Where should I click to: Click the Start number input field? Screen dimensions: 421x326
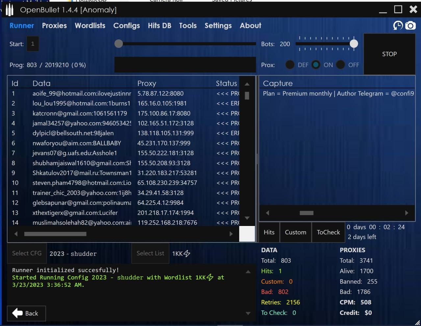[x=33, y=44]
